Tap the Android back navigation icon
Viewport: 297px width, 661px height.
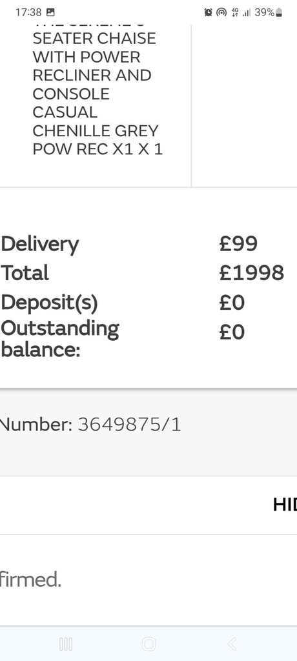coord(232,644)
